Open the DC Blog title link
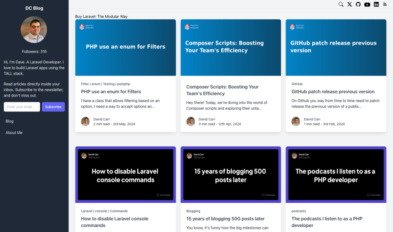The image size is (393, 232). [x=34, y=8]
